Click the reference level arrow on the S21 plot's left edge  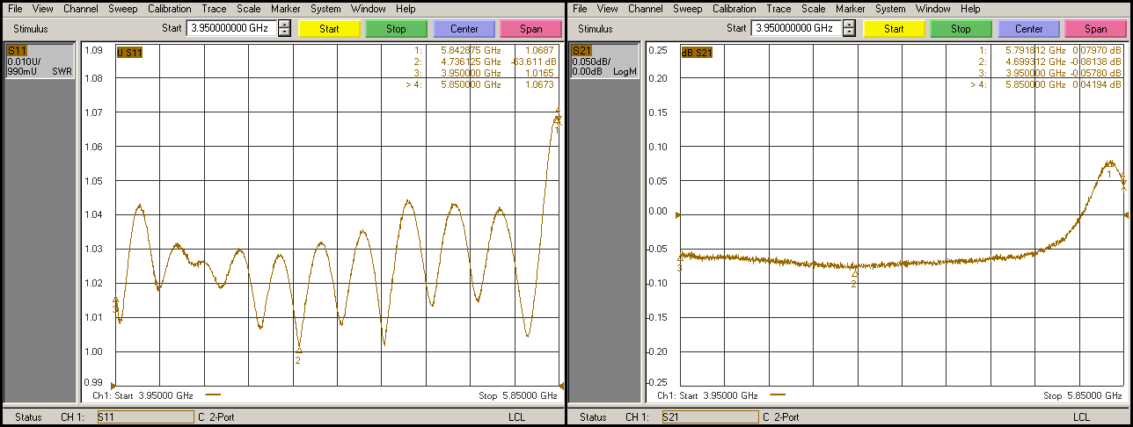coord(677,214)
